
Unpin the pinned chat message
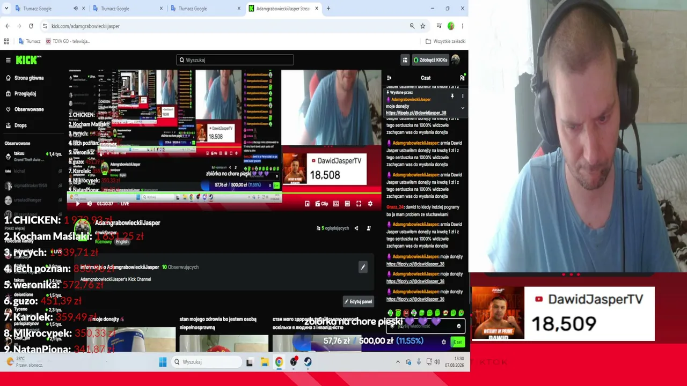click(x=452, y=96)
